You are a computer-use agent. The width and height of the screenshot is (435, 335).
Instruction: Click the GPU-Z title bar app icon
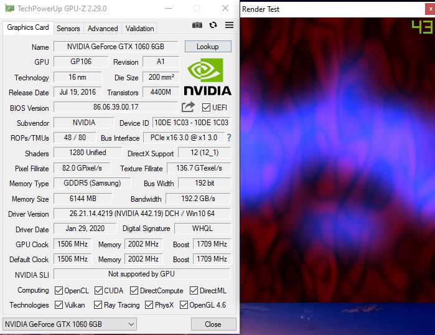(9, 9)
